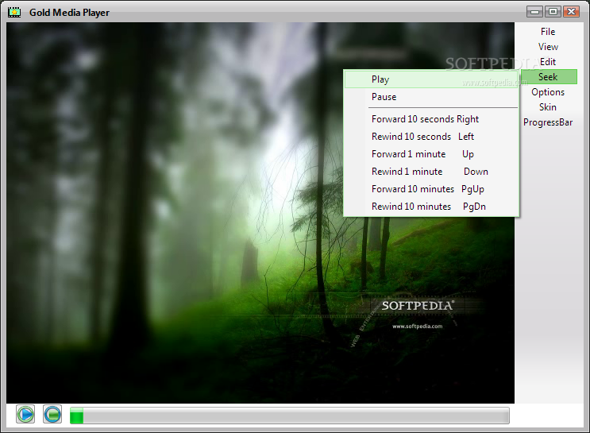Screen dimensions: 590x433
Task: Select Rewind 10 seconds
Action: (431, 137)
